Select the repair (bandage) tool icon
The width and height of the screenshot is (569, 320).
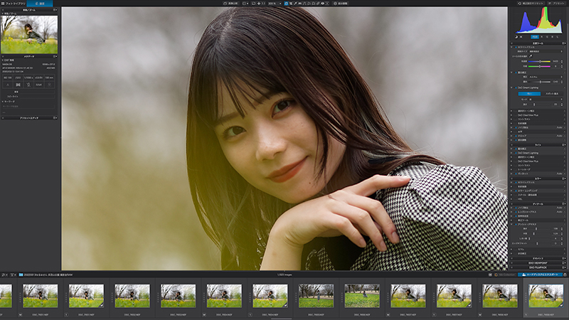click(318, 4)
